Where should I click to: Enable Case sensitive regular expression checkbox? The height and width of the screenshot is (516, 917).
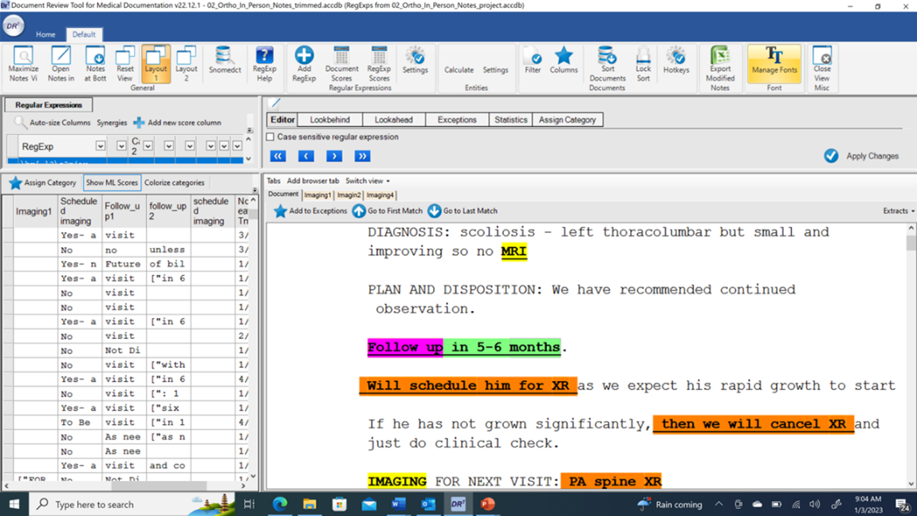click(x=270, y=137)
